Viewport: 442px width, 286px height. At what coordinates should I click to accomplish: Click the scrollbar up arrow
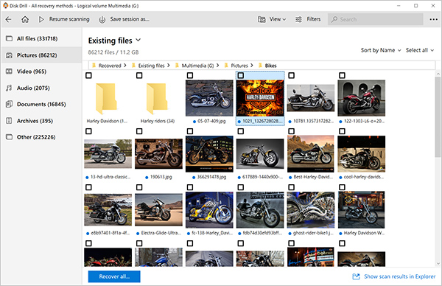click(438, 74)
